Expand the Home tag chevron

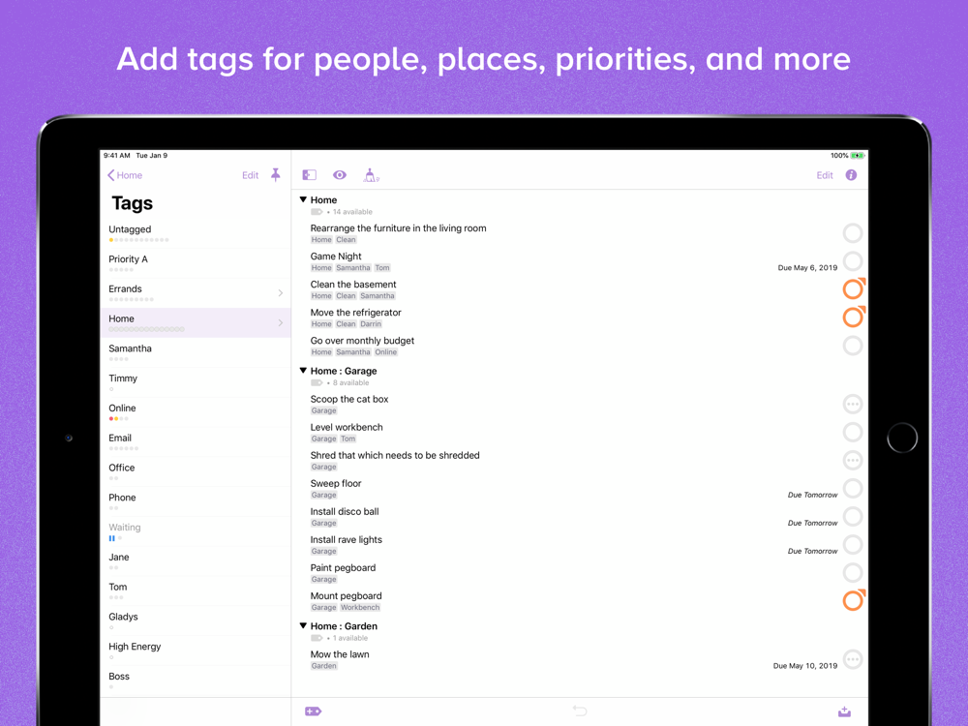tap(281, 322)
